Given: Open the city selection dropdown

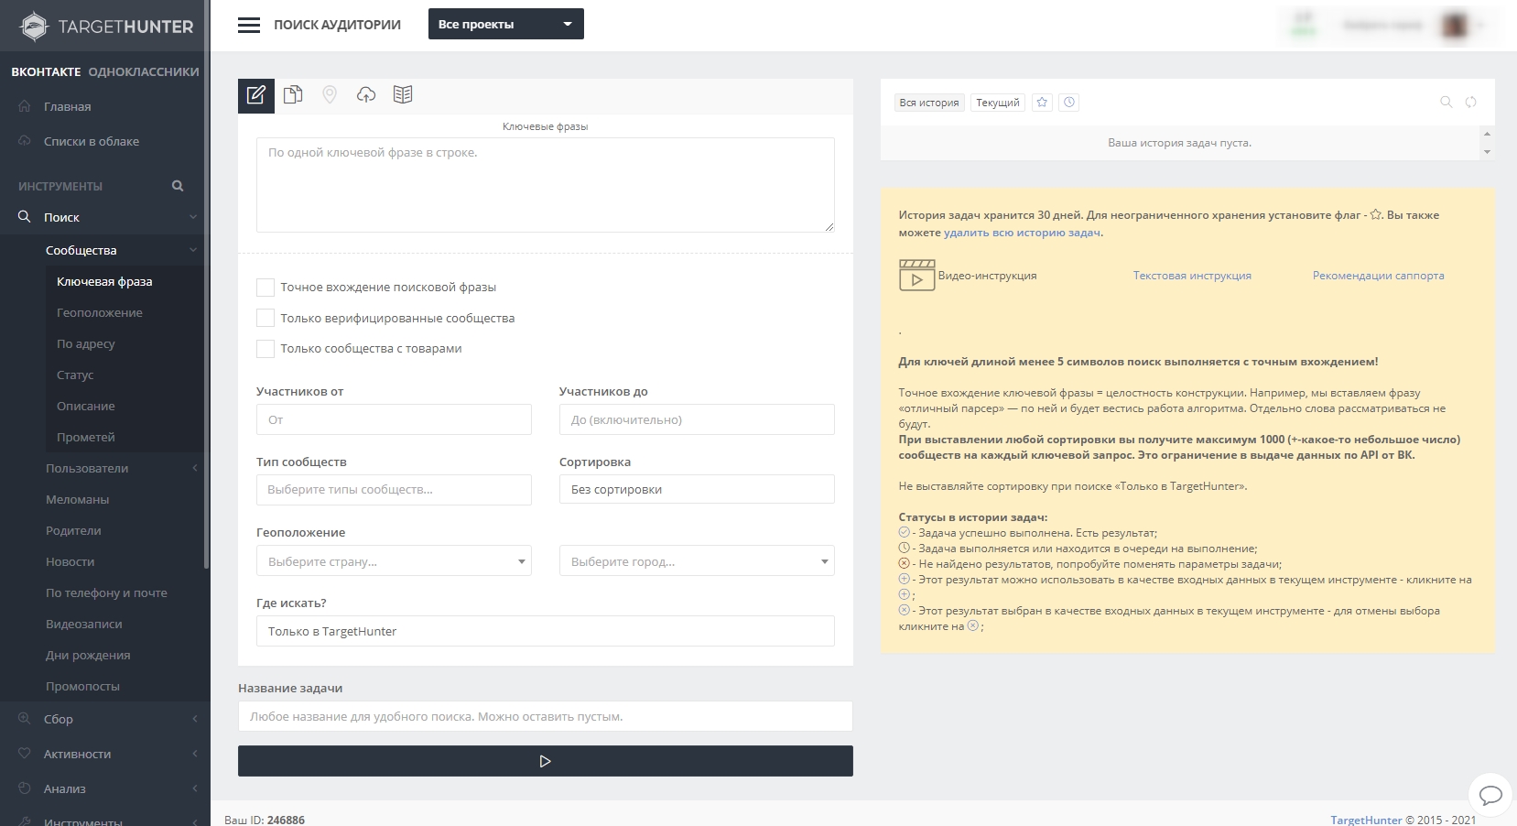Looking at the screenshot, I should tap(697, 561).
